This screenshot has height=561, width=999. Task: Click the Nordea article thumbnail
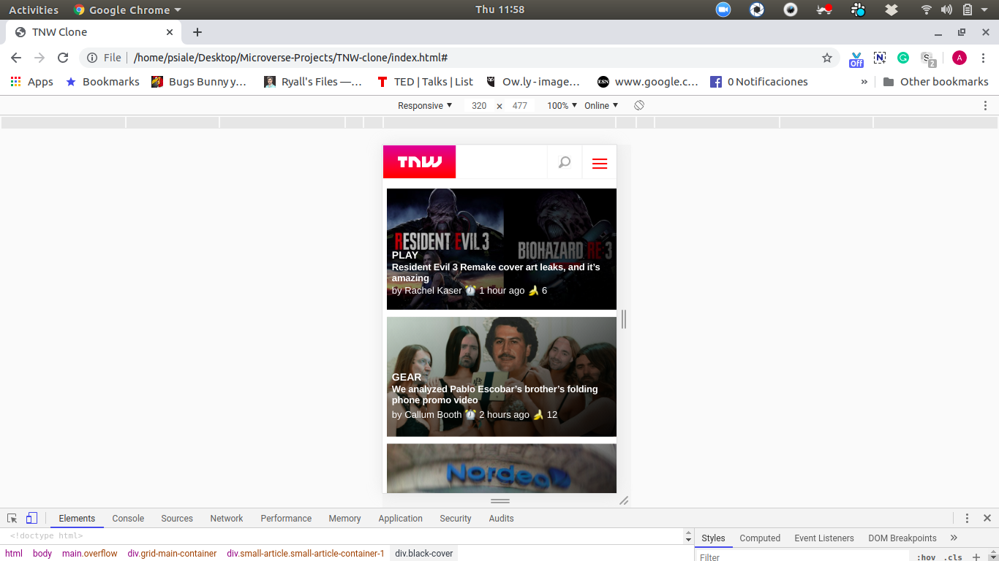(x=502, y=468)
